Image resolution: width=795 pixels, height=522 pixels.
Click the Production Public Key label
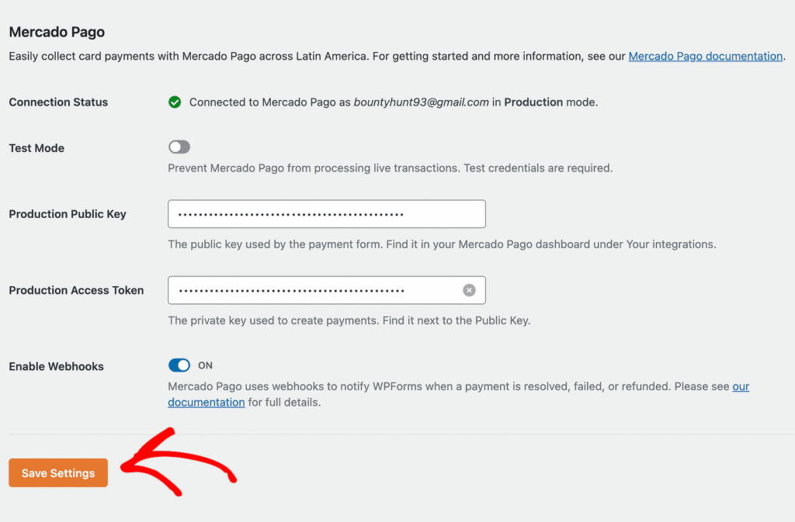point(68,214)
